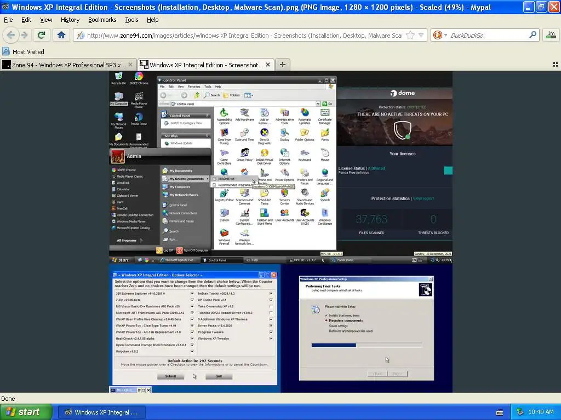
Task: Open Mypal's Bookmarks menu
Action: [x=102, y=20]
